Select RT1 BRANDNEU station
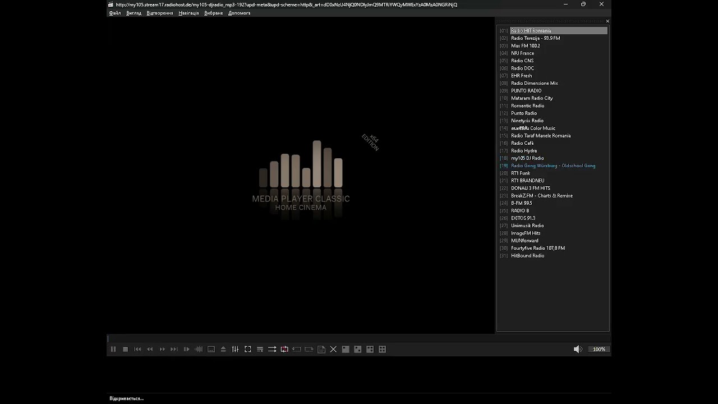This screenshot has width=718, height=404. (553, 181)
